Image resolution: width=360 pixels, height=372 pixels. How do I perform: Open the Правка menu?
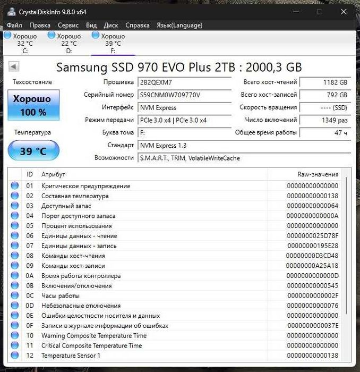click(40, 25)
